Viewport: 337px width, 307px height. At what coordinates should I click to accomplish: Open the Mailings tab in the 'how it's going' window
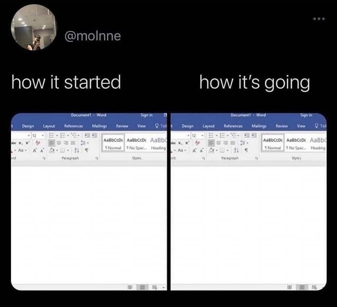point(259,126)
